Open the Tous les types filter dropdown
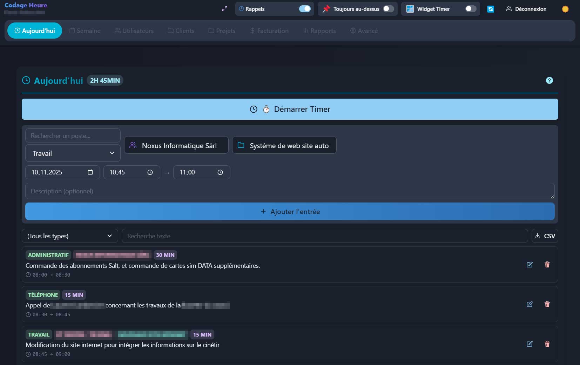Viewport: 580px width, 365px height. coord(70,236)
